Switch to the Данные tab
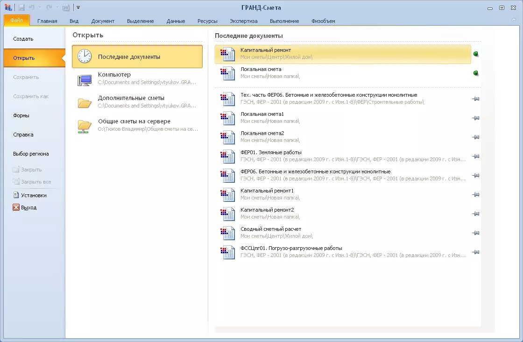Image resolution: width=523 pixels, height=342 pixels. pos(176,21)
